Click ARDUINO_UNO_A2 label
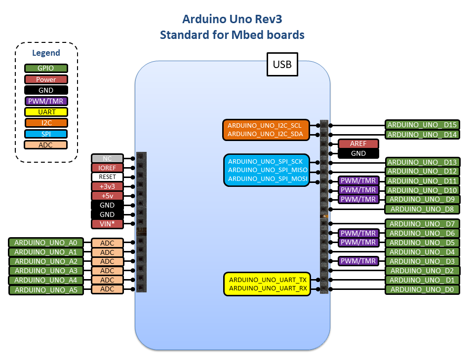 [46, 261]
